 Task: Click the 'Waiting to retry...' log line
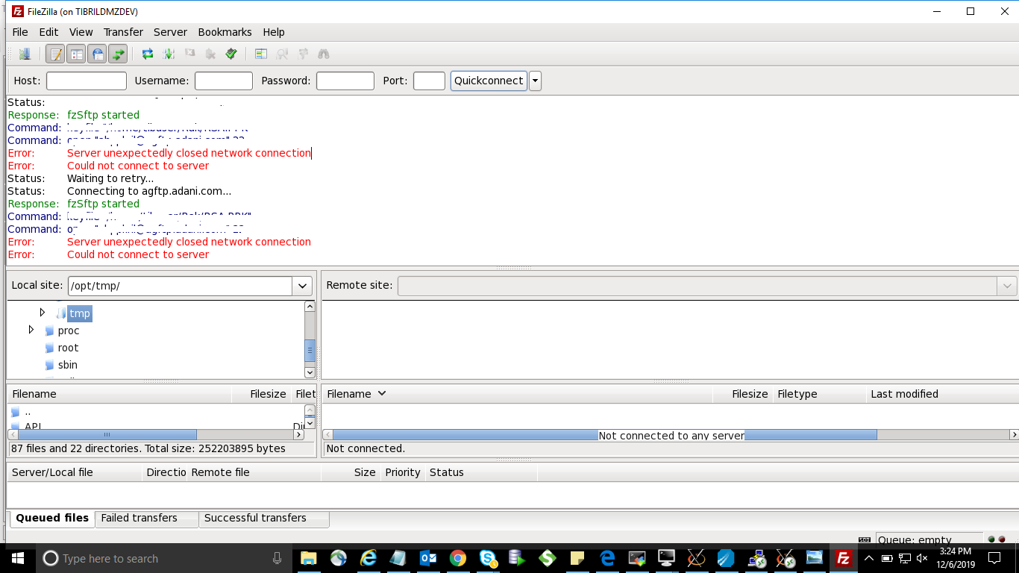pos(110,178)
